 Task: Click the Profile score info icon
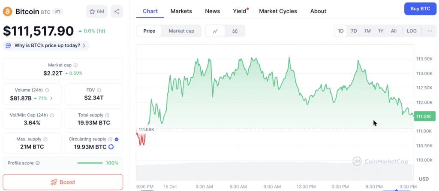38,163
